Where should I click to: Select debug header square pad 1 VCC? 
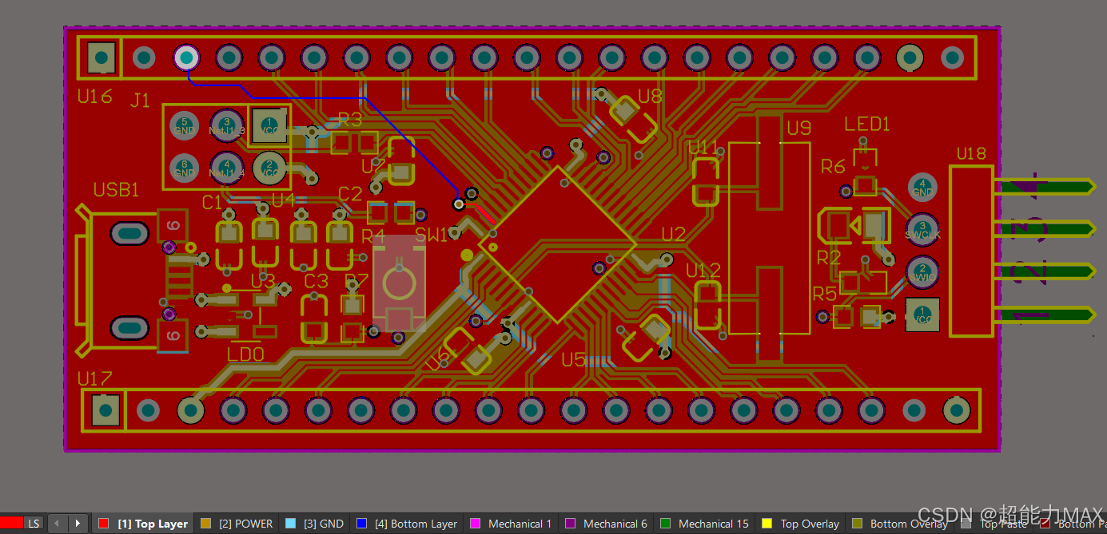coord(922,314)
